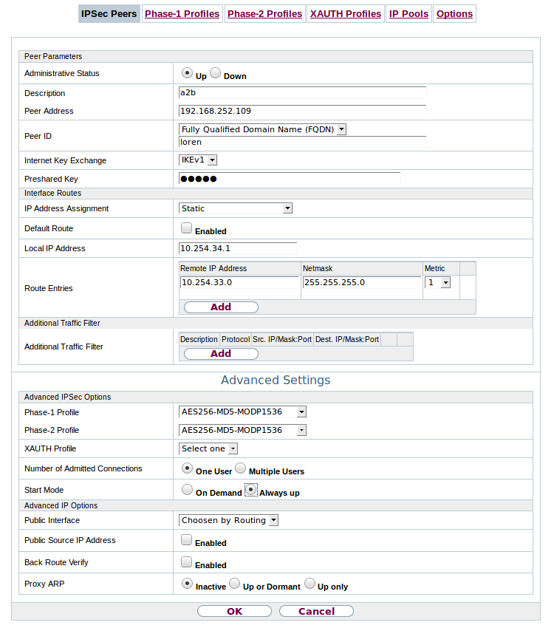
Task: Enable Public Source IP Address
Action: 186,539
